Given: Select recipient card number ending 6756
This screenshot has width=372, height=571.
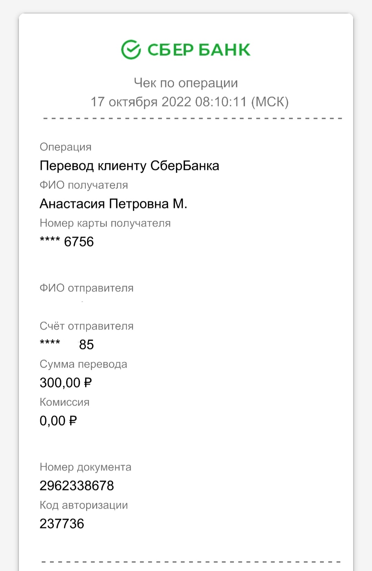Looking at the screenshot, I should [x=67, y=242].
